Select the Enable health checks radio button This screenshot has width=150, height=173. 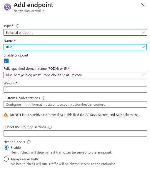pyautogui.click(x=6, y=147)
